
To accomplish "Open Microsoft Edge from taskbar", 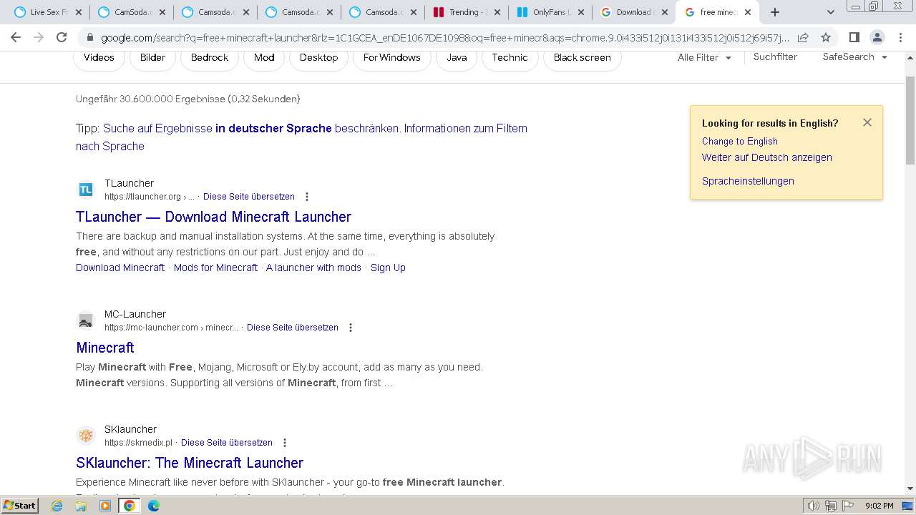I will pyautogui.click(x=154, y=506).
